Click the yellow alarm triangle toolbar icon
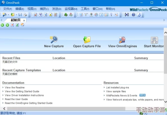 (51, 15)
